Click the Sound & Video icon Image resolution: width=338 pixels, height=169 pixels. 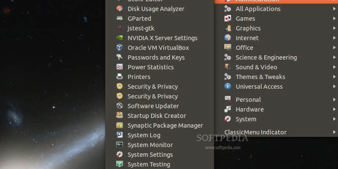(x=228, y=67)
